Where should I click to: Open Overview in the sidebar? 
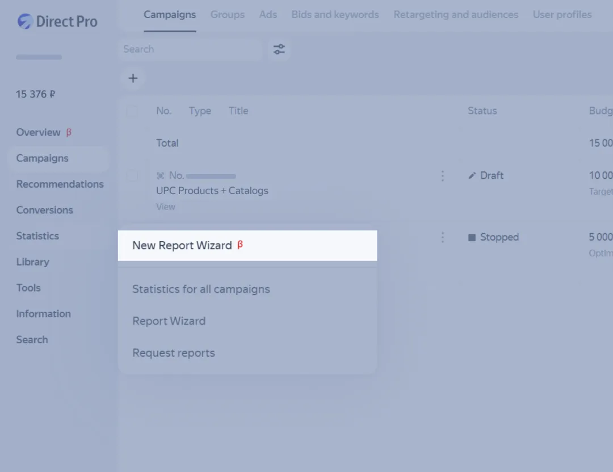point(39,132)
